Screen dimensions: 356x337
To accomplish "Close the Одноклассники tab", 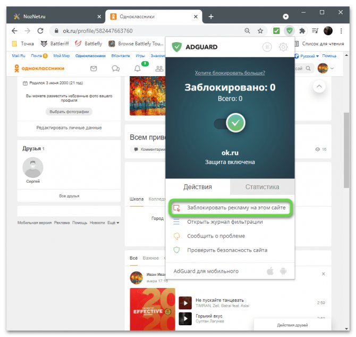I will 196,17.
